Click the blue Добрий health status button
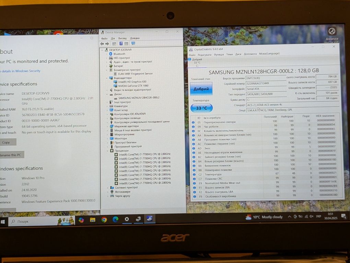This screenshot has height=263, width=350. click(x=201, y=89)
